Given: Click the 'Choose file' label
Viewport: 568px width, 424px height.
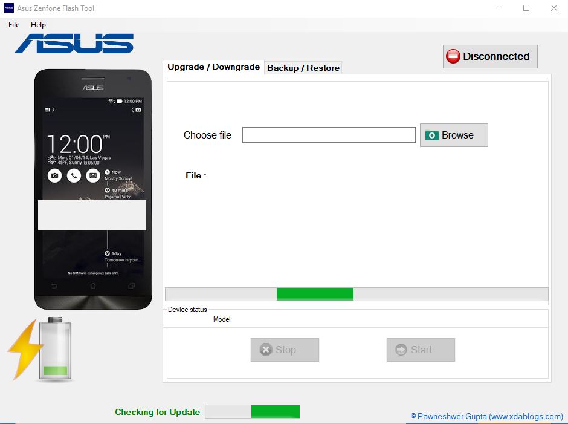Looking at the screenshot, I should point(207,135).
